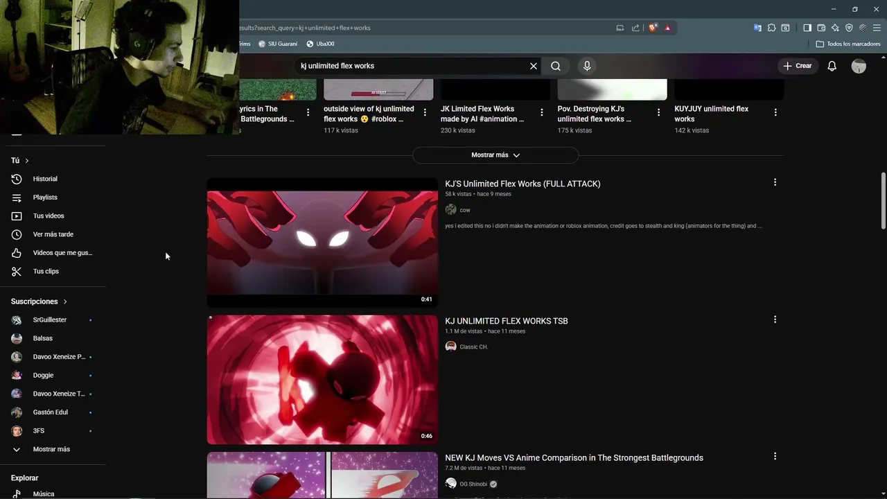Start voice search via microphone icon
Screen dimensions: 887x499
(587, 66)
